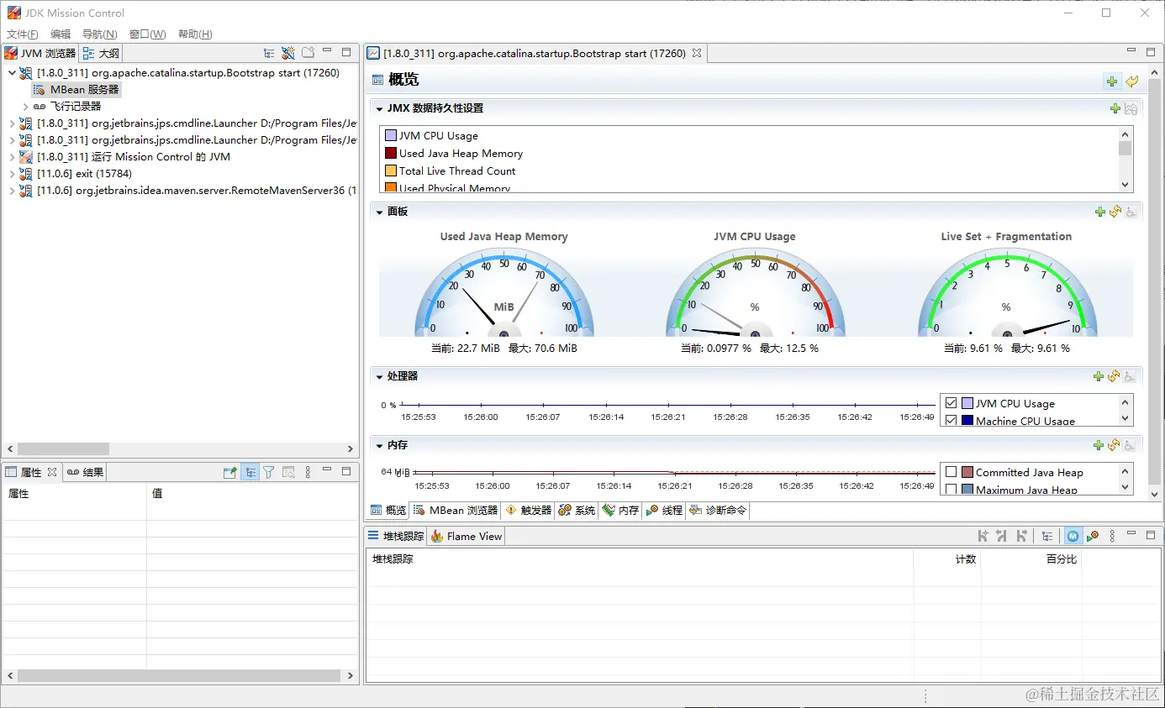
Task: Open the Flame View tab flame icon
Action: (x=437, y=536)
